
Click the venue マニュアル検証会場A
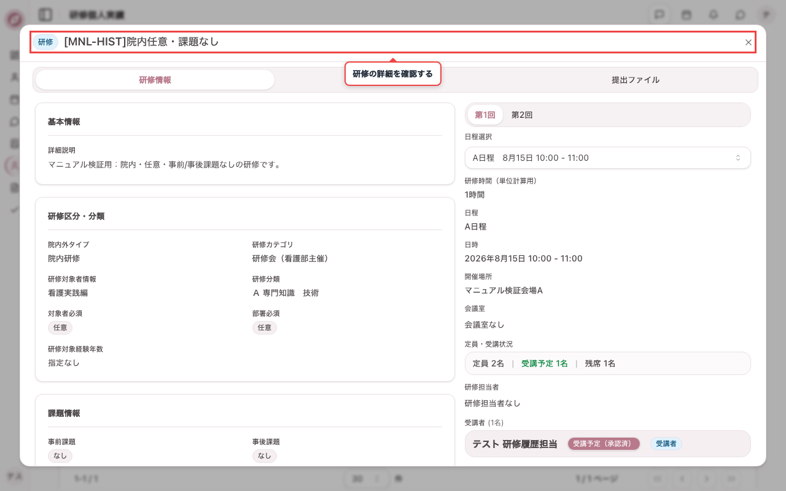[x=504, y=290]
